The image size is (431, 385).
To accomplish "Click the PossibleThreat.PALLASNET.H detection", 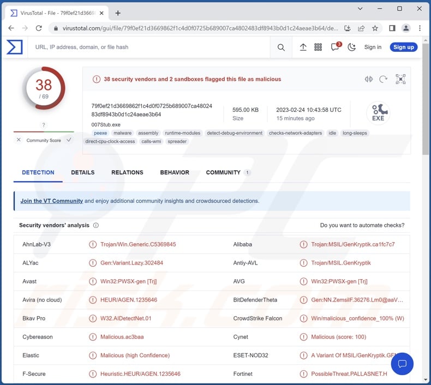I will 349,374.
